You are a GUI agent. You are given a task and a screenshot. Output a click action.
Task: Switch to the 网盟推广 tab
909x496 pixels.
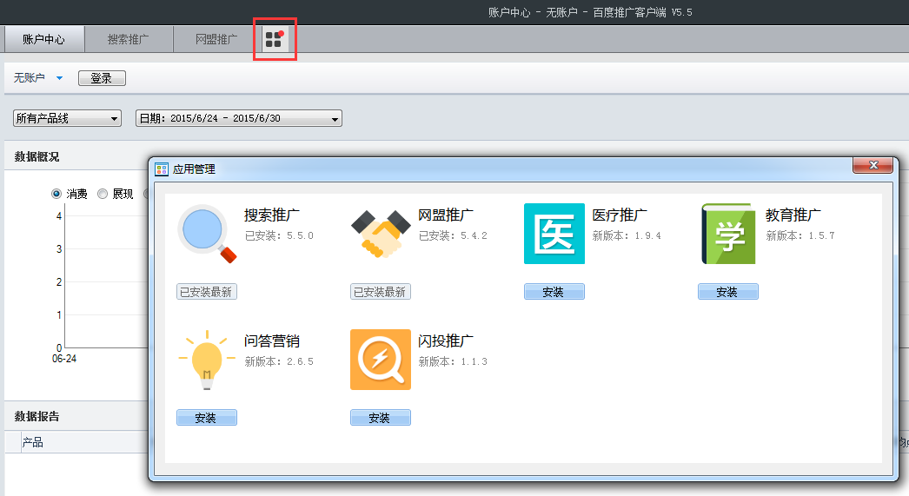pos(216,39)
